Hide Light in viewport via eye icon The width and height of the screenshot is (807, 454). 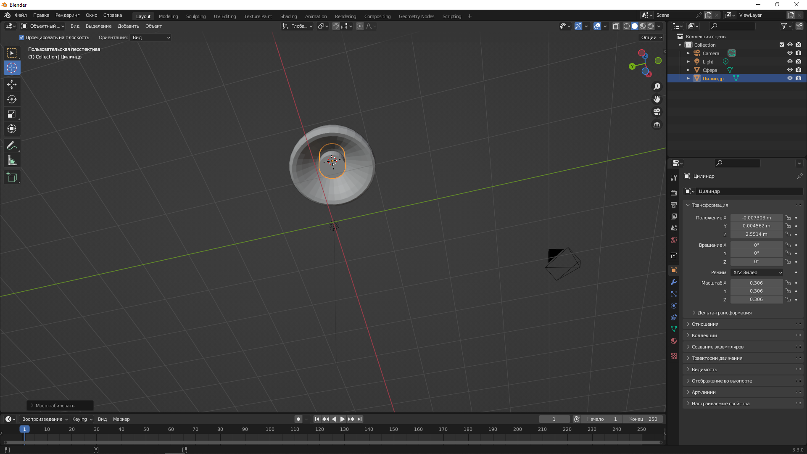(790, 61)
